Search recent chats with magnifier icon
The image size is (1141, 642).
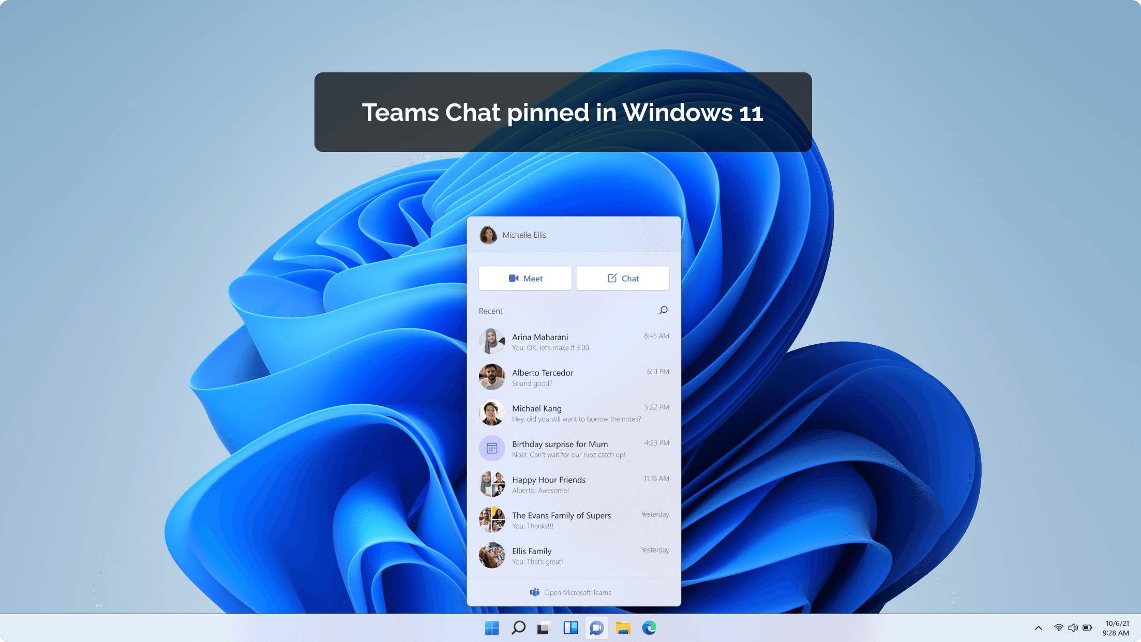(x=663, y=310)
